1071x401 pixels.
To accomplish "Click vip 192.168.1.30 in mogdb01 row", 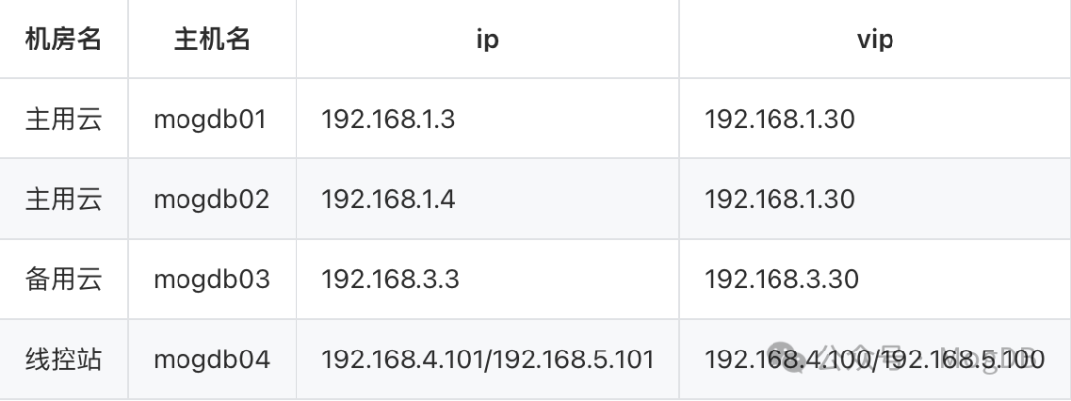I will (779, 120).
